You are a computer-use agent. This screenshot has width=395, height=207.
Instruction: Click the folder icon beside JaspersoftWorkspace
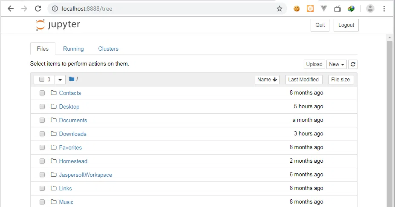click(x=53, y=174)
